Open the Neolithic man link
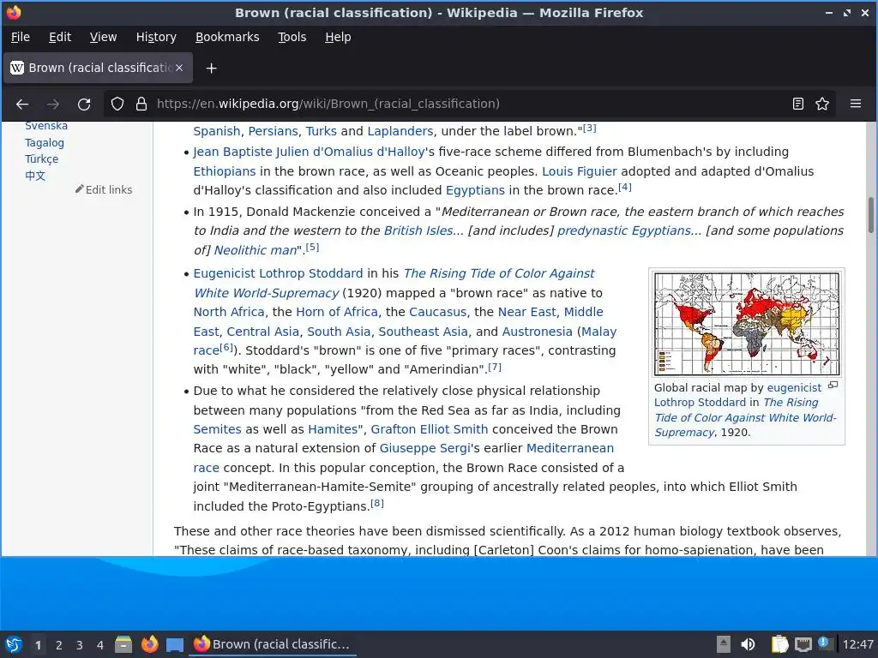The width and height of the screenshot is (878, 658). [256, 250]
